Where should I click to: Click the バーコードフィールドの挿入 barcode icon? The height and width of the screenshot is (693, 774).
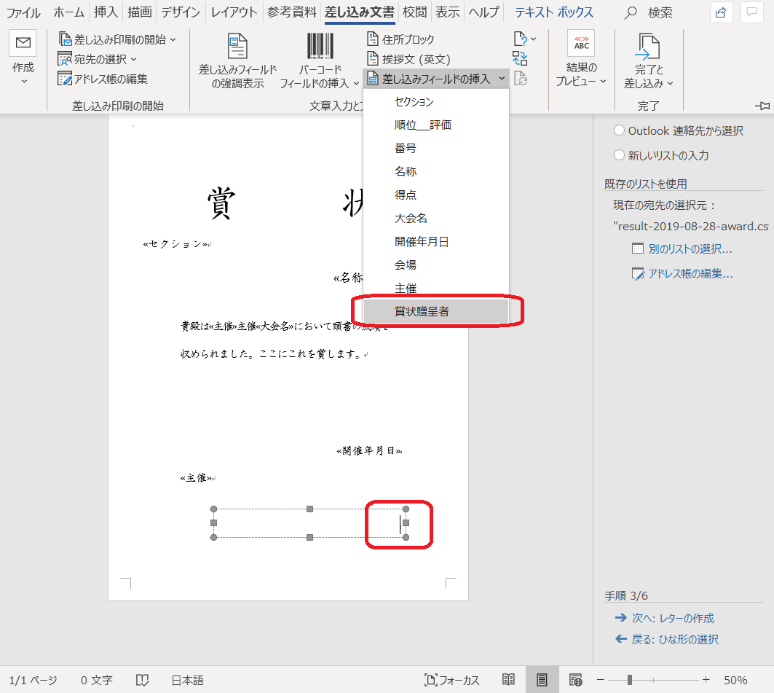point(320,47)
